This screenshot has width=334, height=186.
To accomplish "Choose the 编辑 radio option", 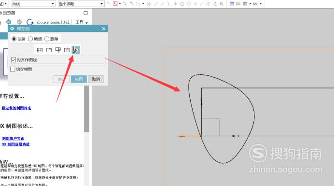I will [x=35, y=39].
